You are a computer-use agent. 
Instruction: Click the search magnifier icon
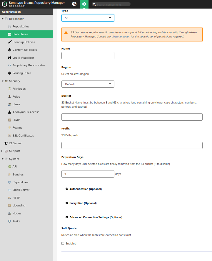(94, 4)
